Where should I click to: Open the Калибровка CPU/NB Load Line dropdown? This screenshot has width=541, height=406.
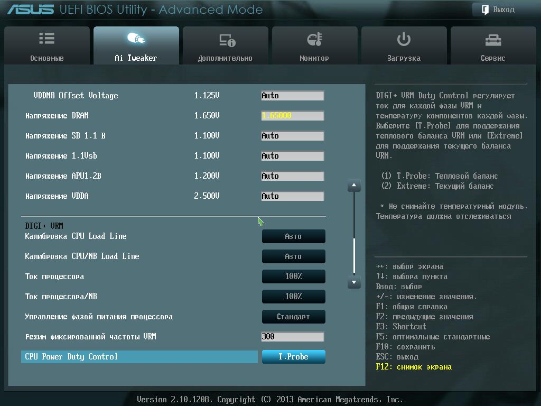click(293, 256)
